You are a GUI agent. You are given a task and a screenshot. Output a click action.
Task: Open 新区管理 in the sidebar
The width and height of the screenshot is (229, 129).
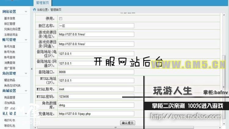pos(9,24)
